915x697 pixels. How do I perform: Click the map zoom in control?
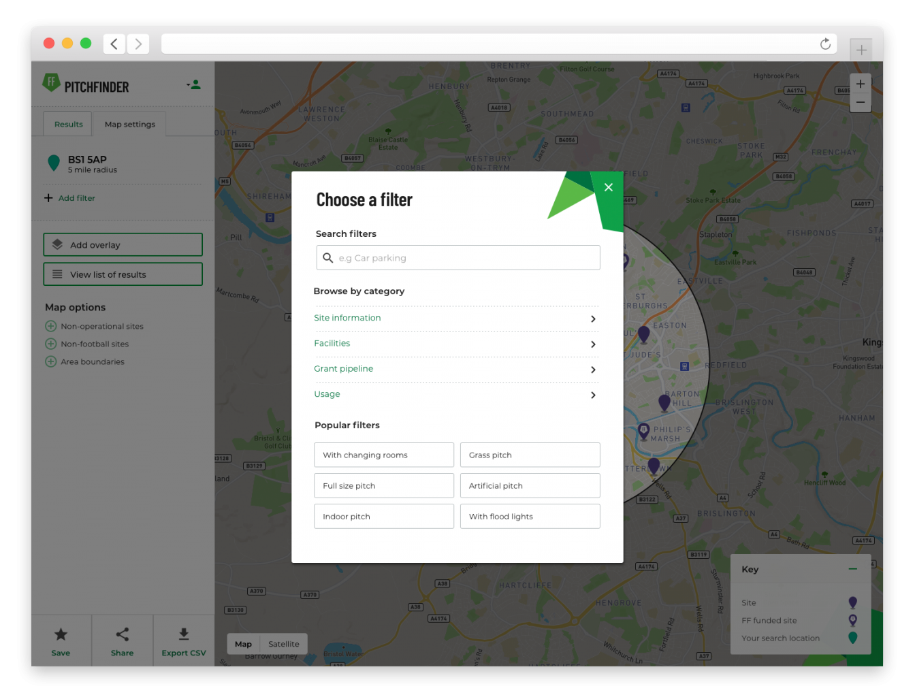(861, 83)
